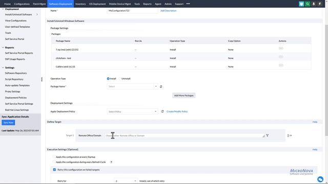The image size is (328, 184).
Task: Open Self Service Portal Reports
Action: click(x=19, y=53)
